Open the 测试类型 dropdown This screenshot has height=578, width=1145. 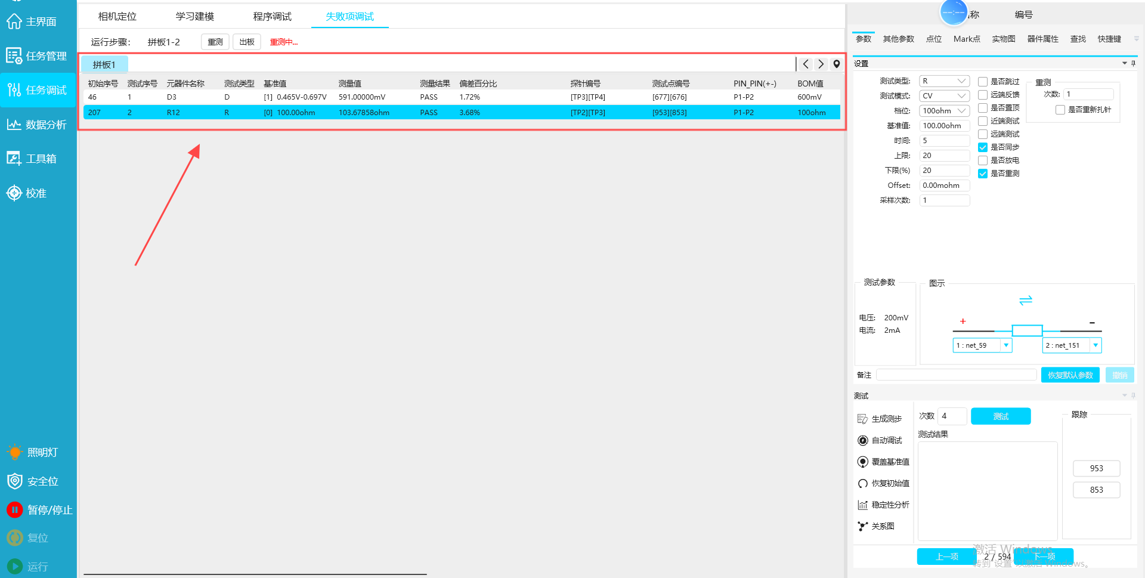click(945, 81)
